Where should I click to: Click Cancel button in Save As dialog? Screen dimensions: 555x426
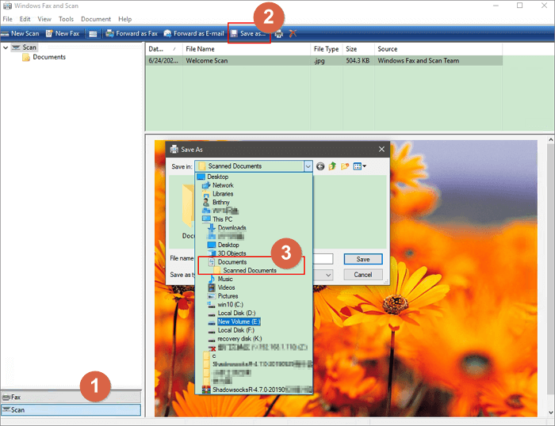point(363,275)
